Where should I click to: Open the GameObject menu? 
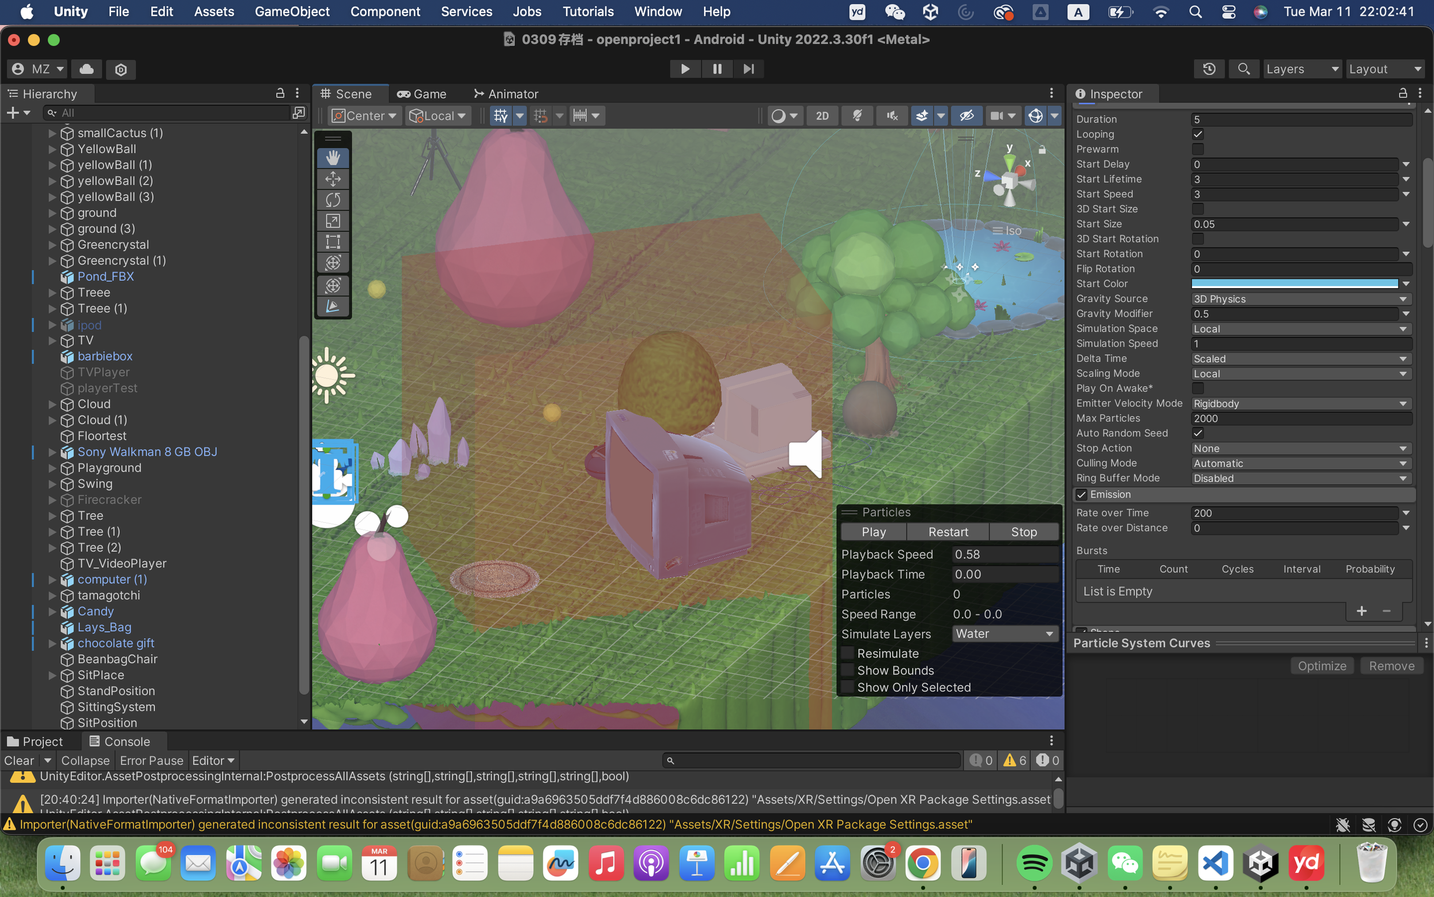coord(291,11)
